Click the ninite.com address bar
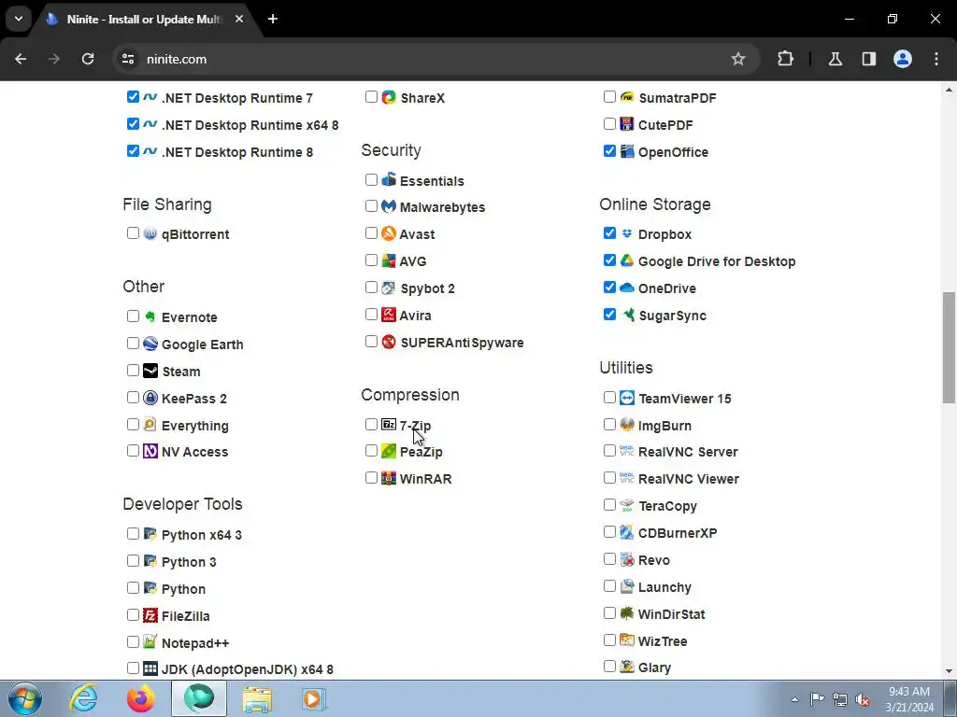The height and width of the screenshot is (717, 957). pyautogui.click(x=436, y=59)
